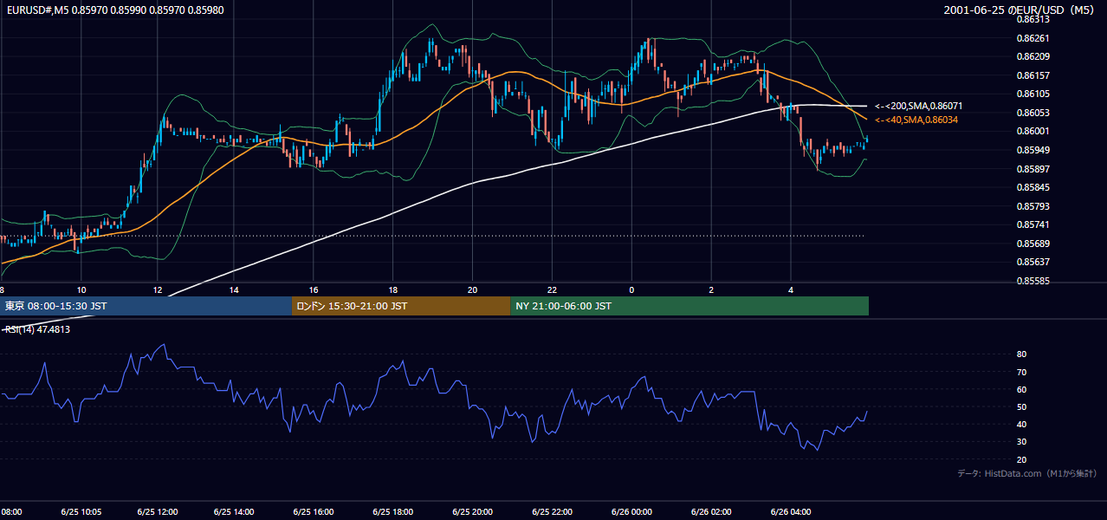
Task: Click the 6/26 04:00 bottom time label
Action: tap(791, 512)
